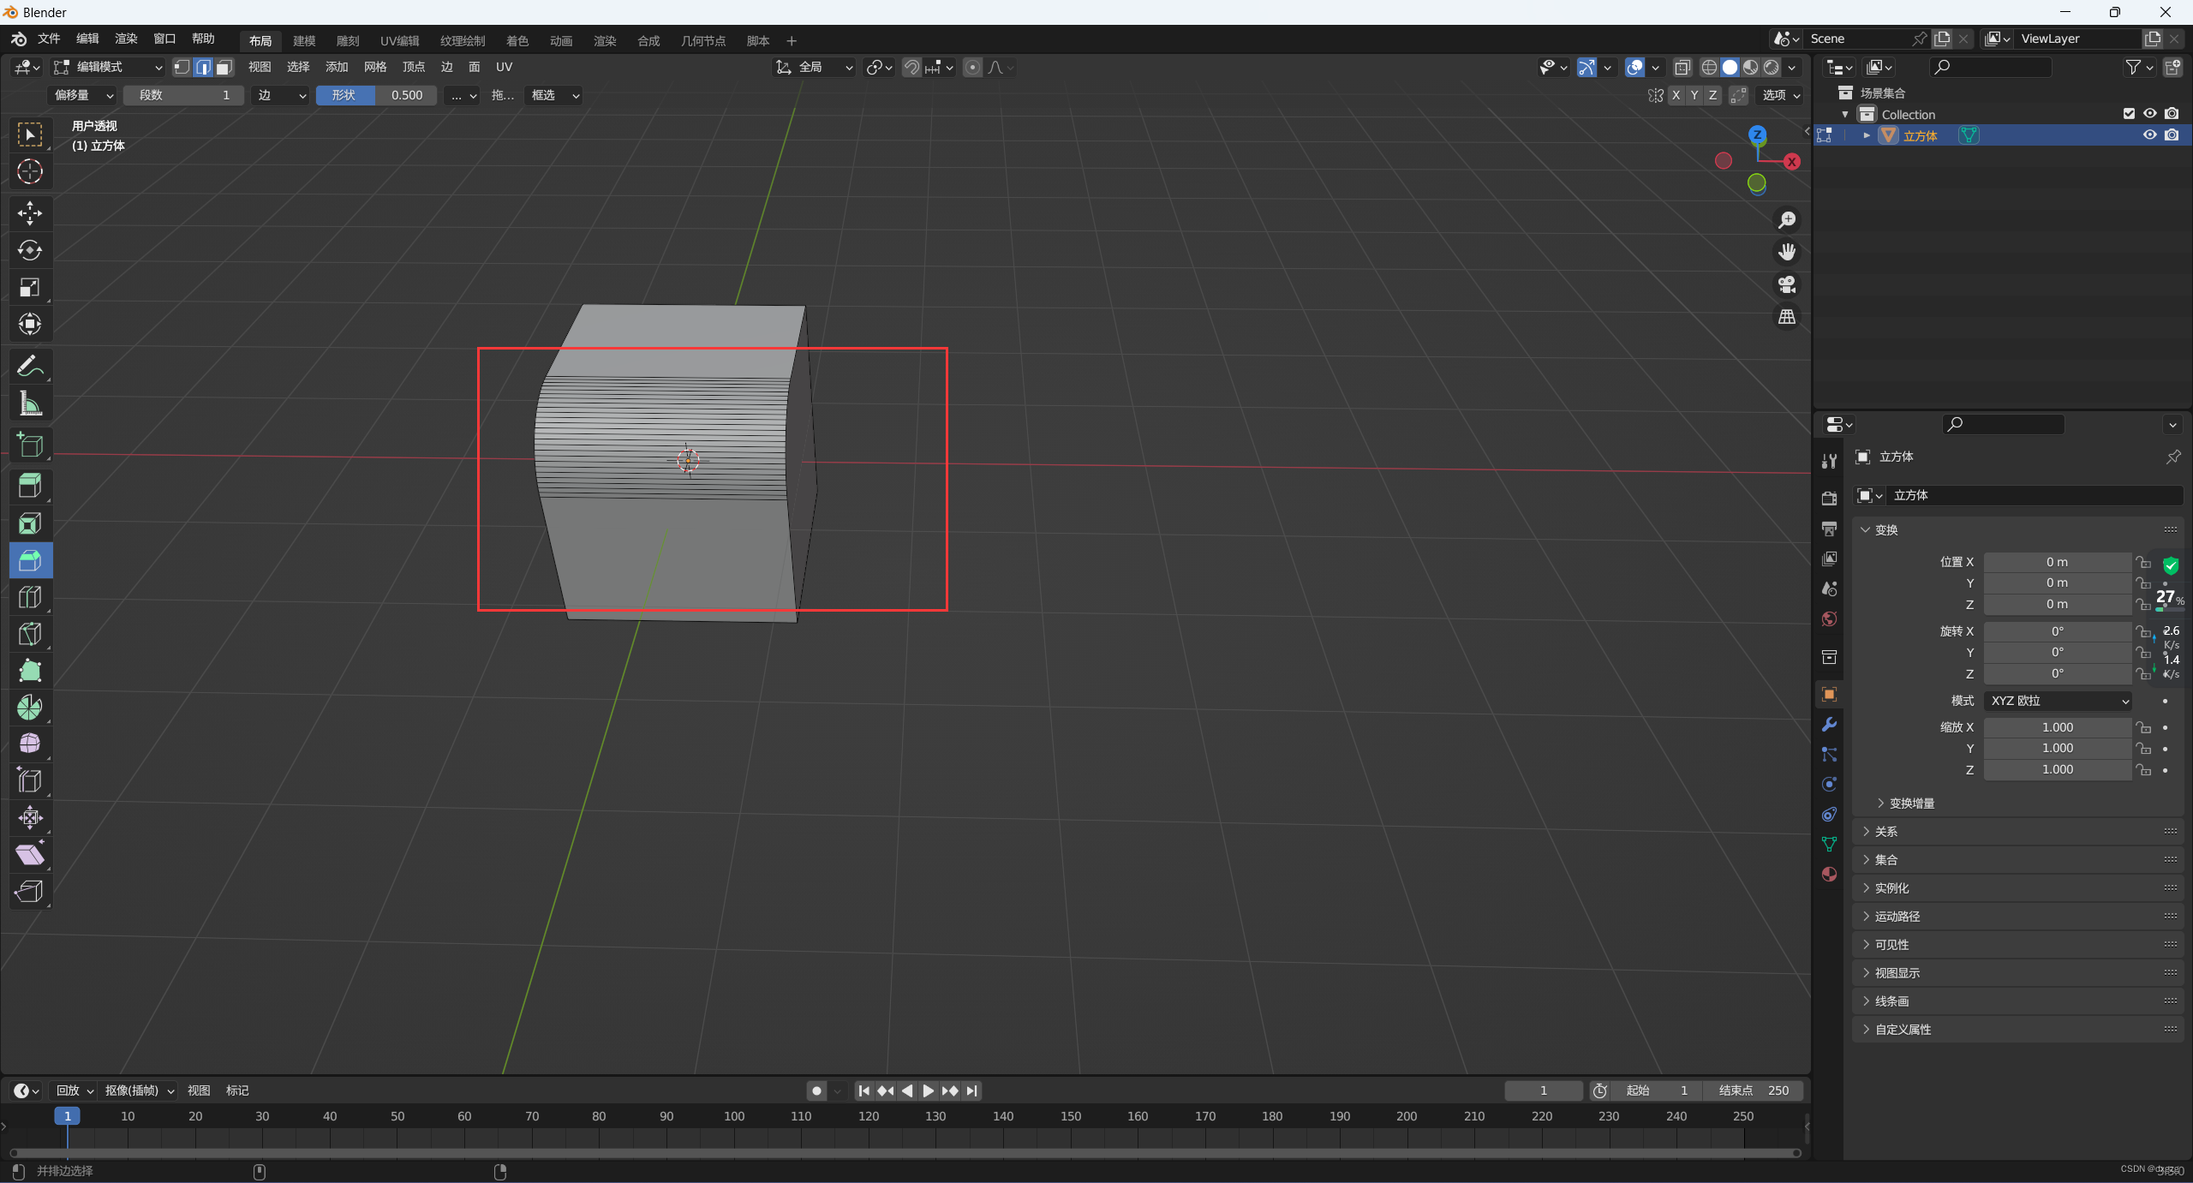
Task: Open the 回放 playback popover
Action: 75,1090
